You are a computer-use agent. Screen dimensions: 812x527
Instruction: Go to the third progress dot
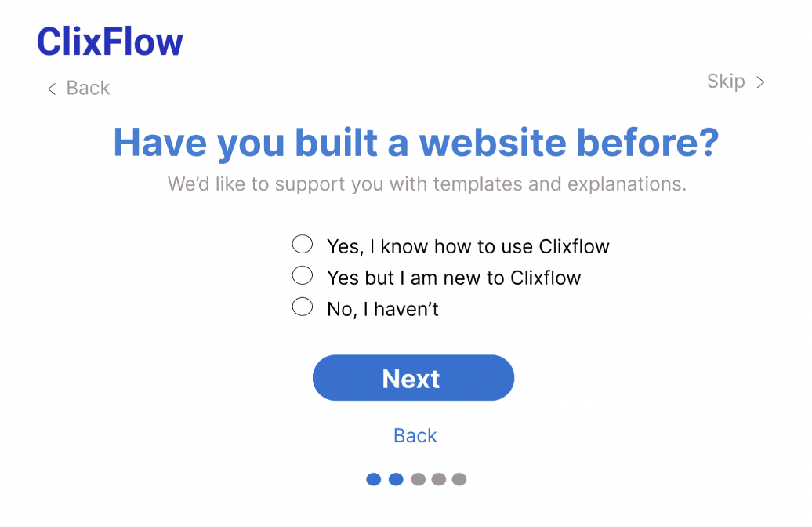coord(418,479)
